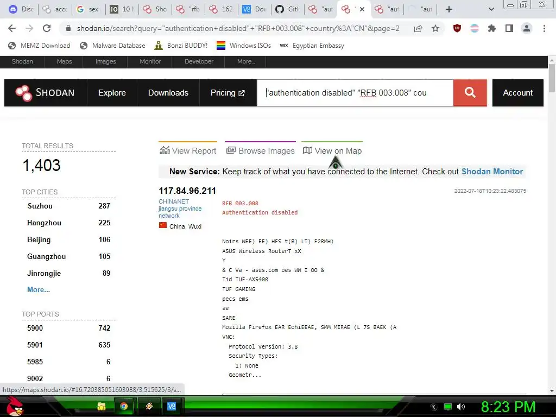This screenshot has height=417, width=556.
Task: Open Browse Images
Action: 261,151
